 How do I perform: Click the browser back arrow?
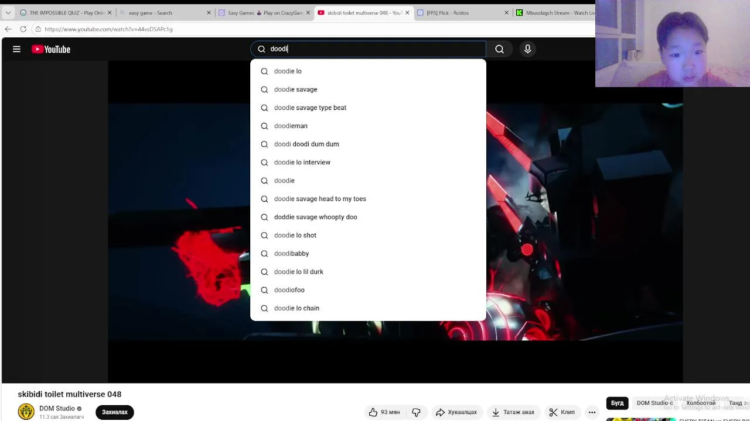(x=8, y=29)
